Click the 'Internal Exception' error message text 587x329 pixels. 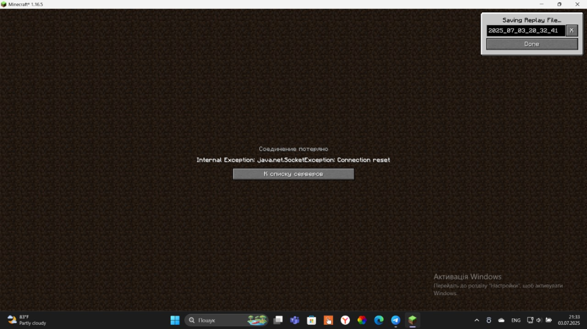[293, 160]
